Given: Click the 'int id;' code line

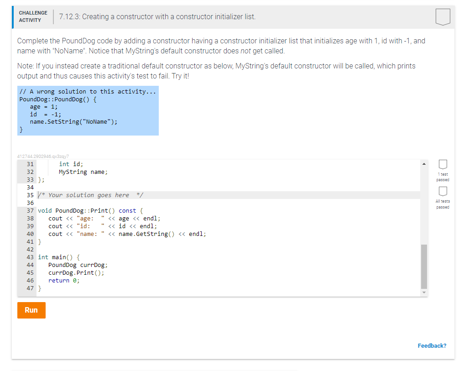Looking at the screenshot, I should pyautogui.click(x=71, y=164).
